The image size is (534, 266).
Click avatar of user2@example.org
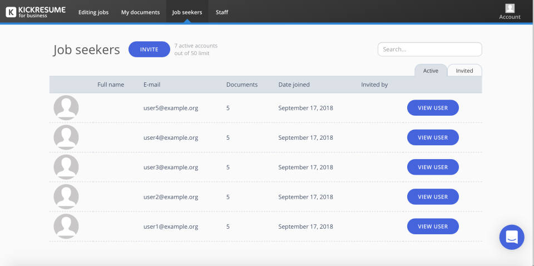(66, 196)
